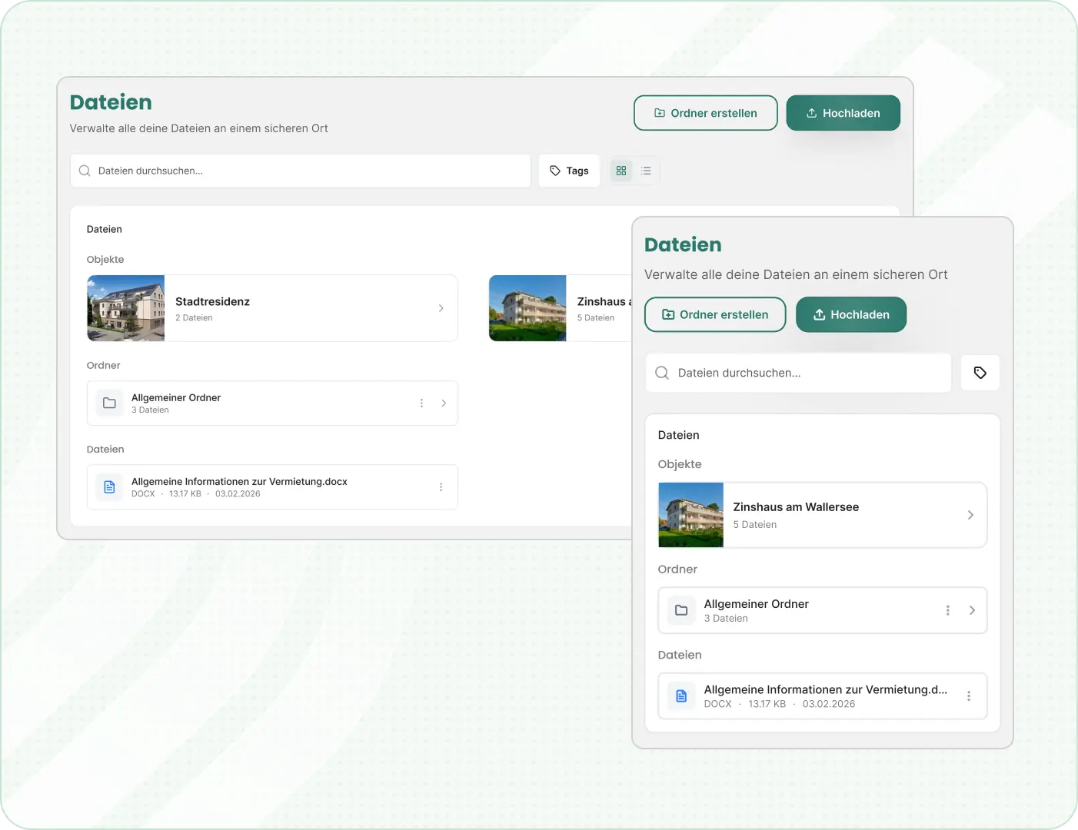Click the blue document icon in mobile panel
The image size is (1078, 830).
point(681,696)
